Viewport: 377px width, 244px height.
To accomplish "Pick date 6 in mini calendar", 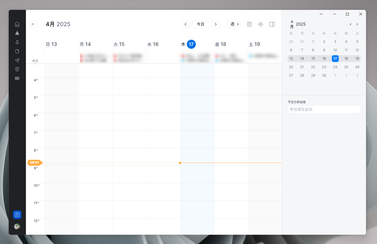I will pos(291,50).
